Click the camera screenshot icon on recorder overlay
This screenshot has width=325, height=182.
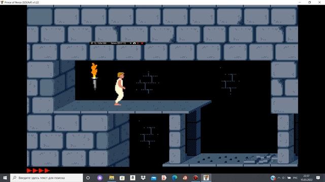134,43
